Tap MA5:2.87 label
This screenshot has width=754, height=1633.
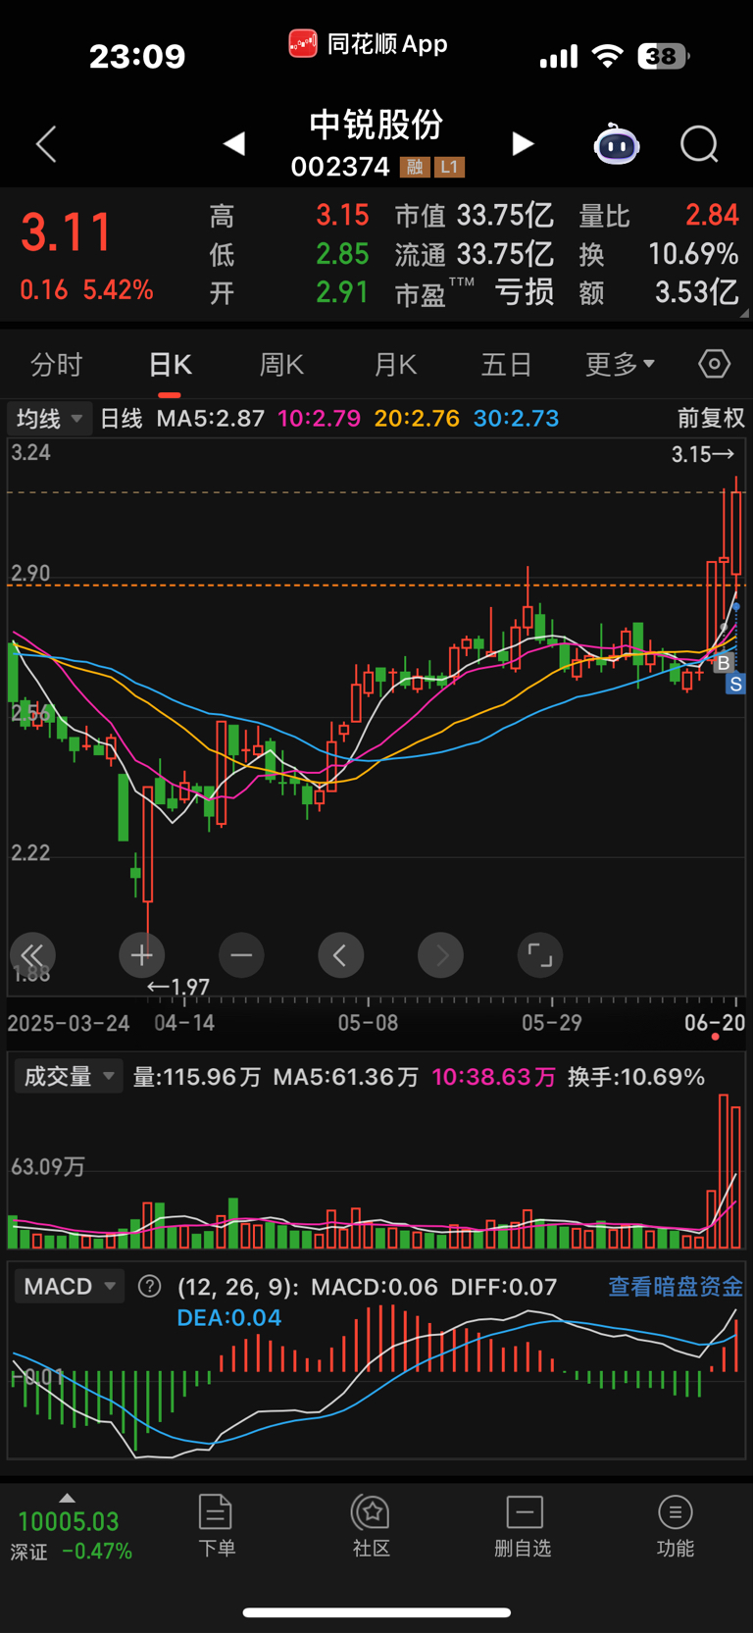point(211,419)
